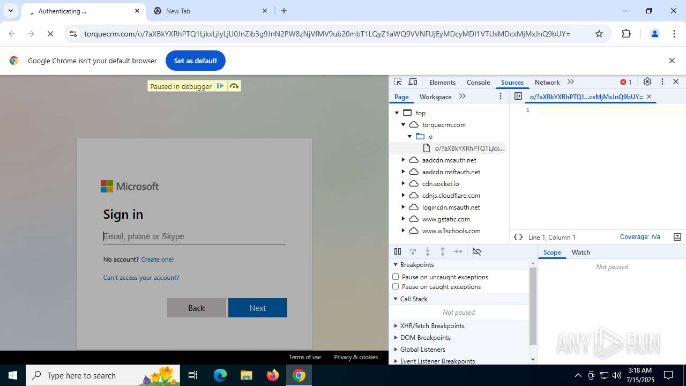
Task: Toggle device toolbar in DevTools
Action: (413, 82)
